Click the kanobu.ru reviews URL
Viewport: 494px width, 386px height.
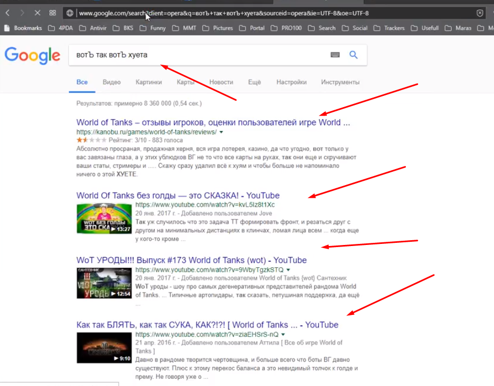(x=146, y=132)
